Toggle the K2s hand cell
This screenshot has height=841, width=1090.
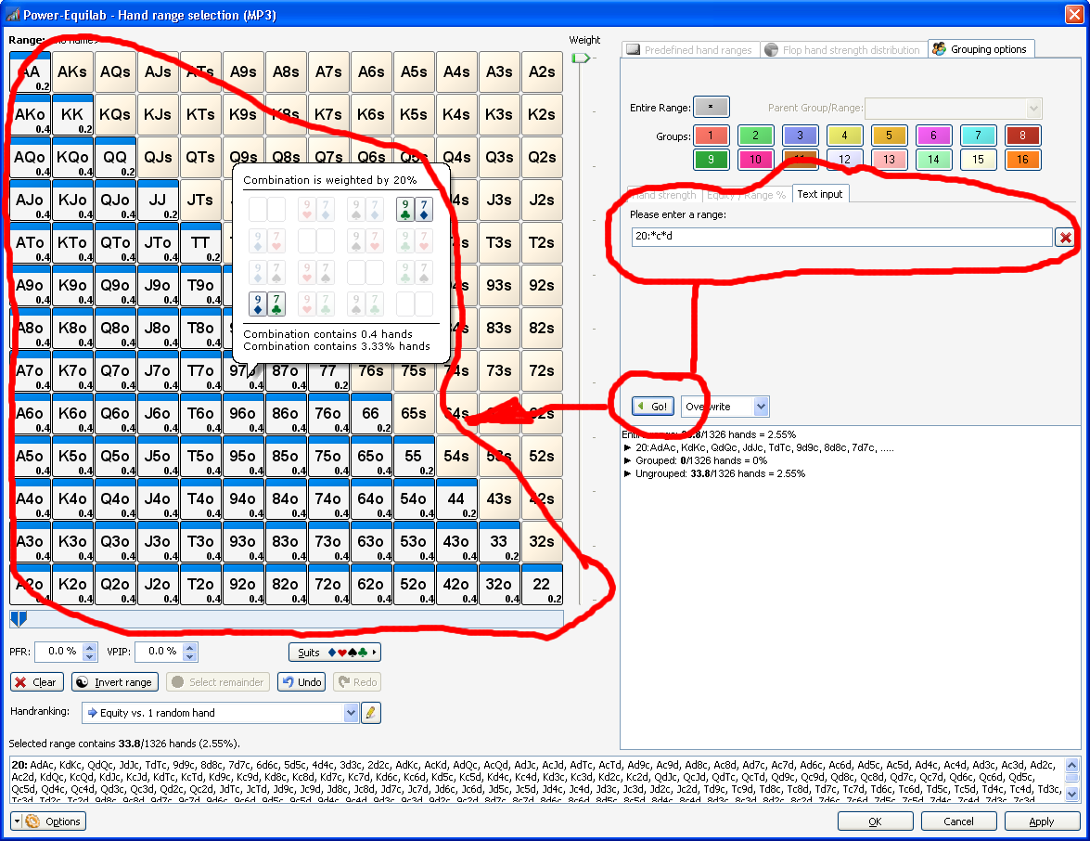[x=542, y=115]
